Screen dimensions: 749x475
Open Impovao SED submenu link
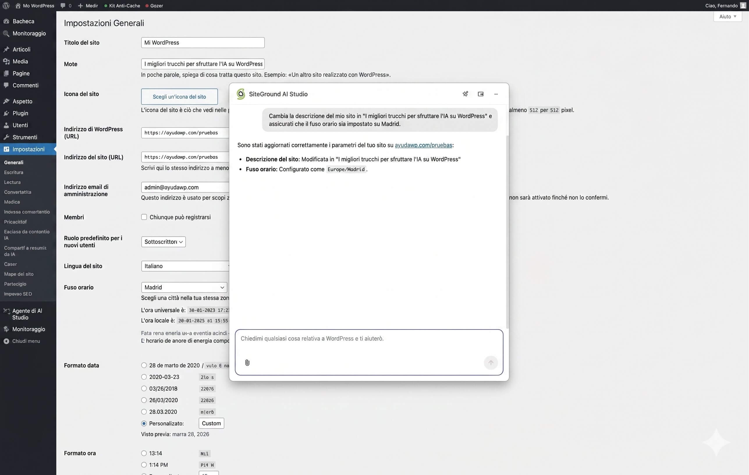click(x=18, y=294)
